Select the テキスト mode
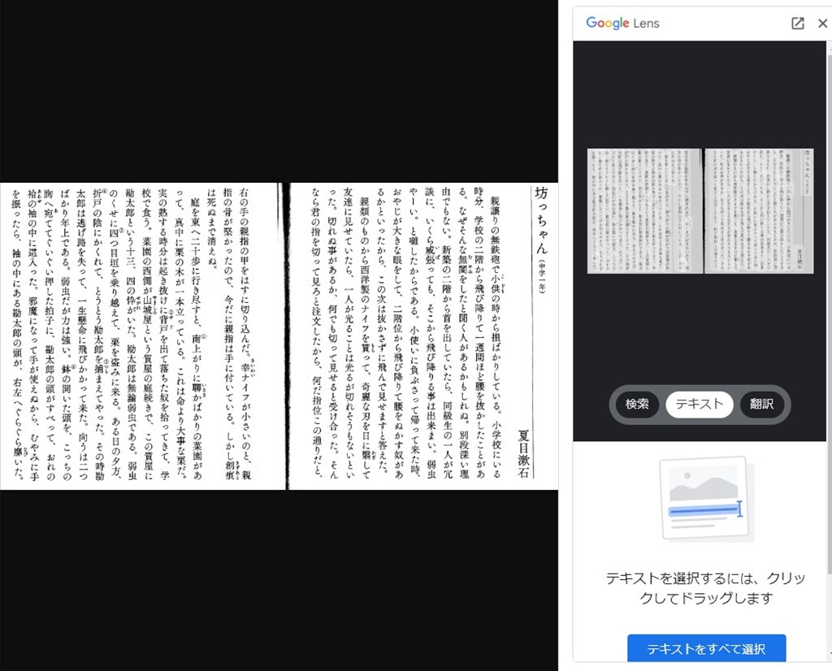Screen dimensions: 832x671 pos(700,405)
